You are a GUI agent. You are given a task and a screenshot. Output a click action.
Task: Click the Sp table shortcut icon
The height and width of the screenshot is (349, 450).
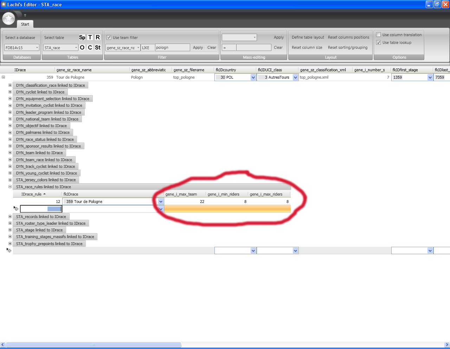(82, 38)
